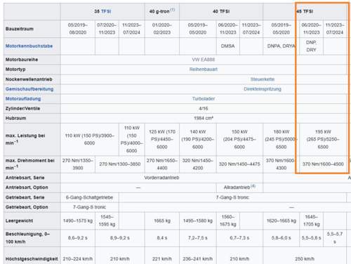Click the Vorderradantrieb cell

[161, 178]
